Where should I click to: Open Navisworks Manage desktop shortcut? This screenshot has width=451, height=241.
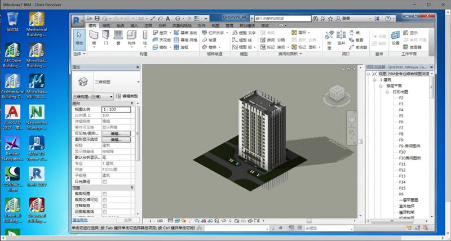pos(37,113)
